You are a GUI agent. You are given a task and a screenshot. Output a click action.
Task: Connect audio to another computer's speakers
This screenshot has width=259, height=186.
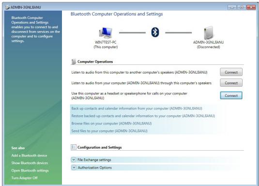point(231,72)
